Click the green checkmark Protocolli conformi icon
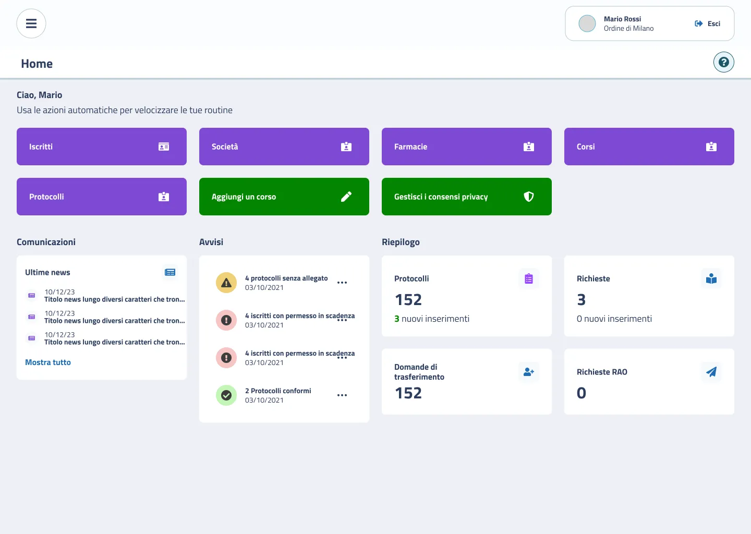The width and height of the screenshot is (751, 534). coord(226,395)
